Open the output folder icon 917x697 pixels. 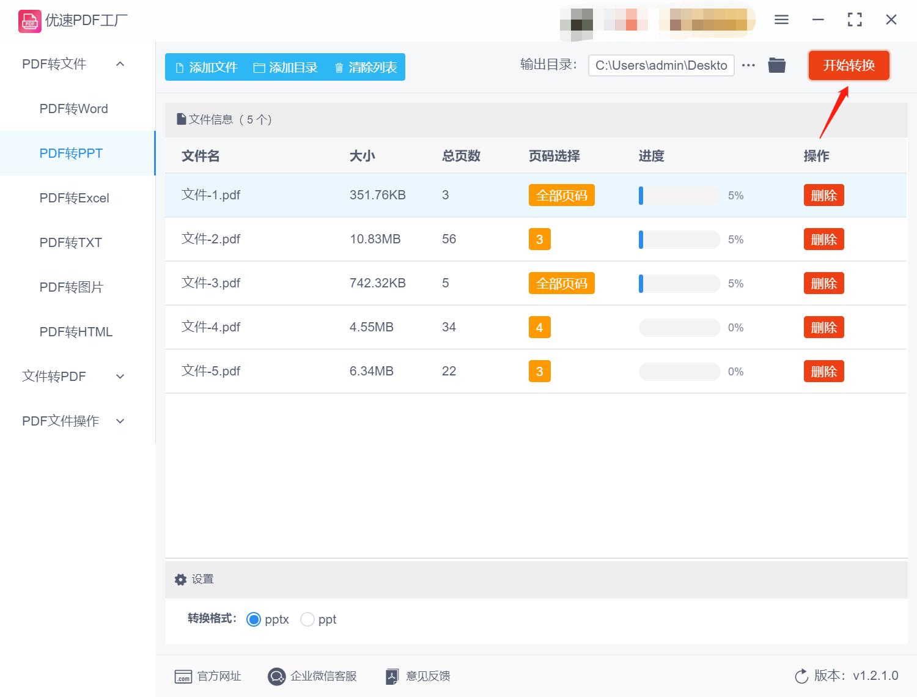click(776, 64)
